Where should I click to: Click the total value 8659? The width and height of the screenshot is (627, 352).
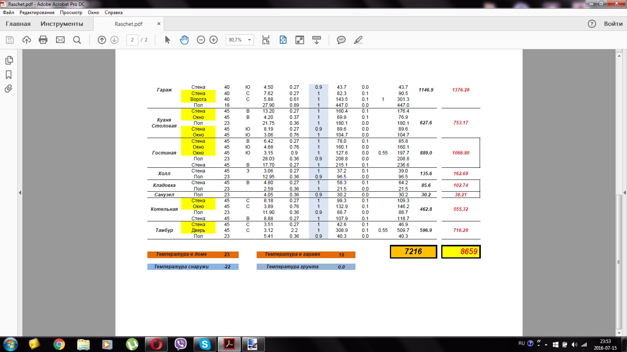(x=461, y=251)
